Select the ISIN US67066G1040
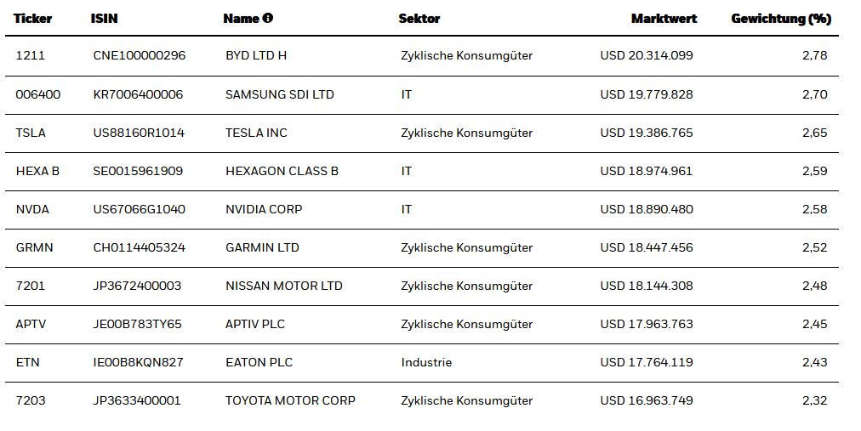This screenshot has height=431, width=861. point(139,209)
